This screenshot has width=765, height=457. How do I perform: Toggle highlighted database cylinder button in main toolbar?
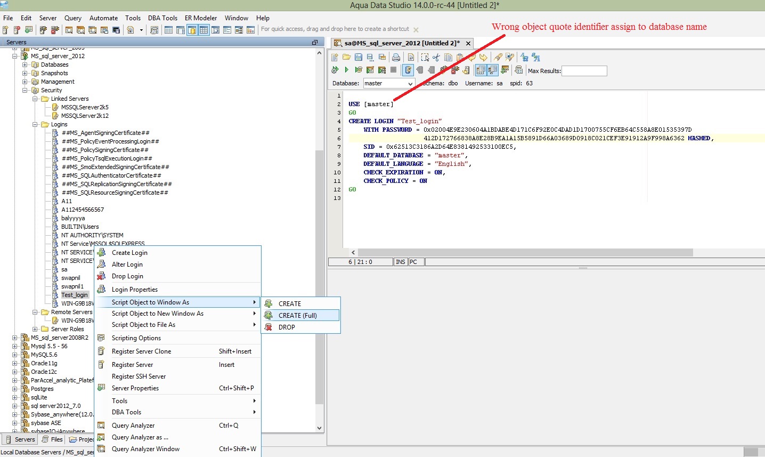pyautogui.click(x=192, y=30)
